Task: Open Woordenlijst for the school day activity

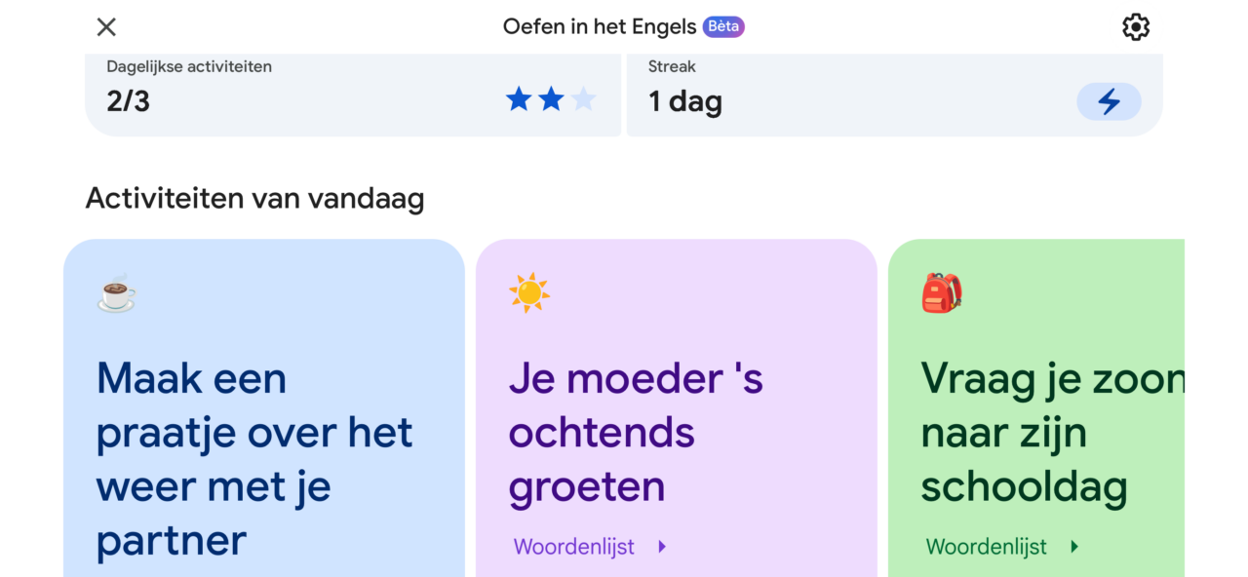Action: (x=986, y=547)
